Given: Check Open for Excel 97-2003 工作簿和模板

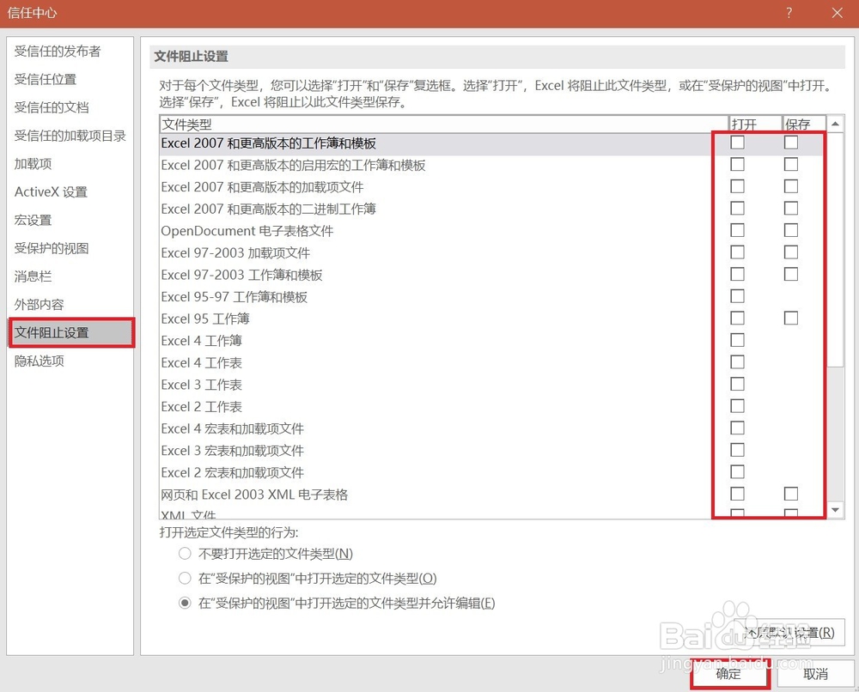Looking at the screenshot, I should click(x=737, y=274).
